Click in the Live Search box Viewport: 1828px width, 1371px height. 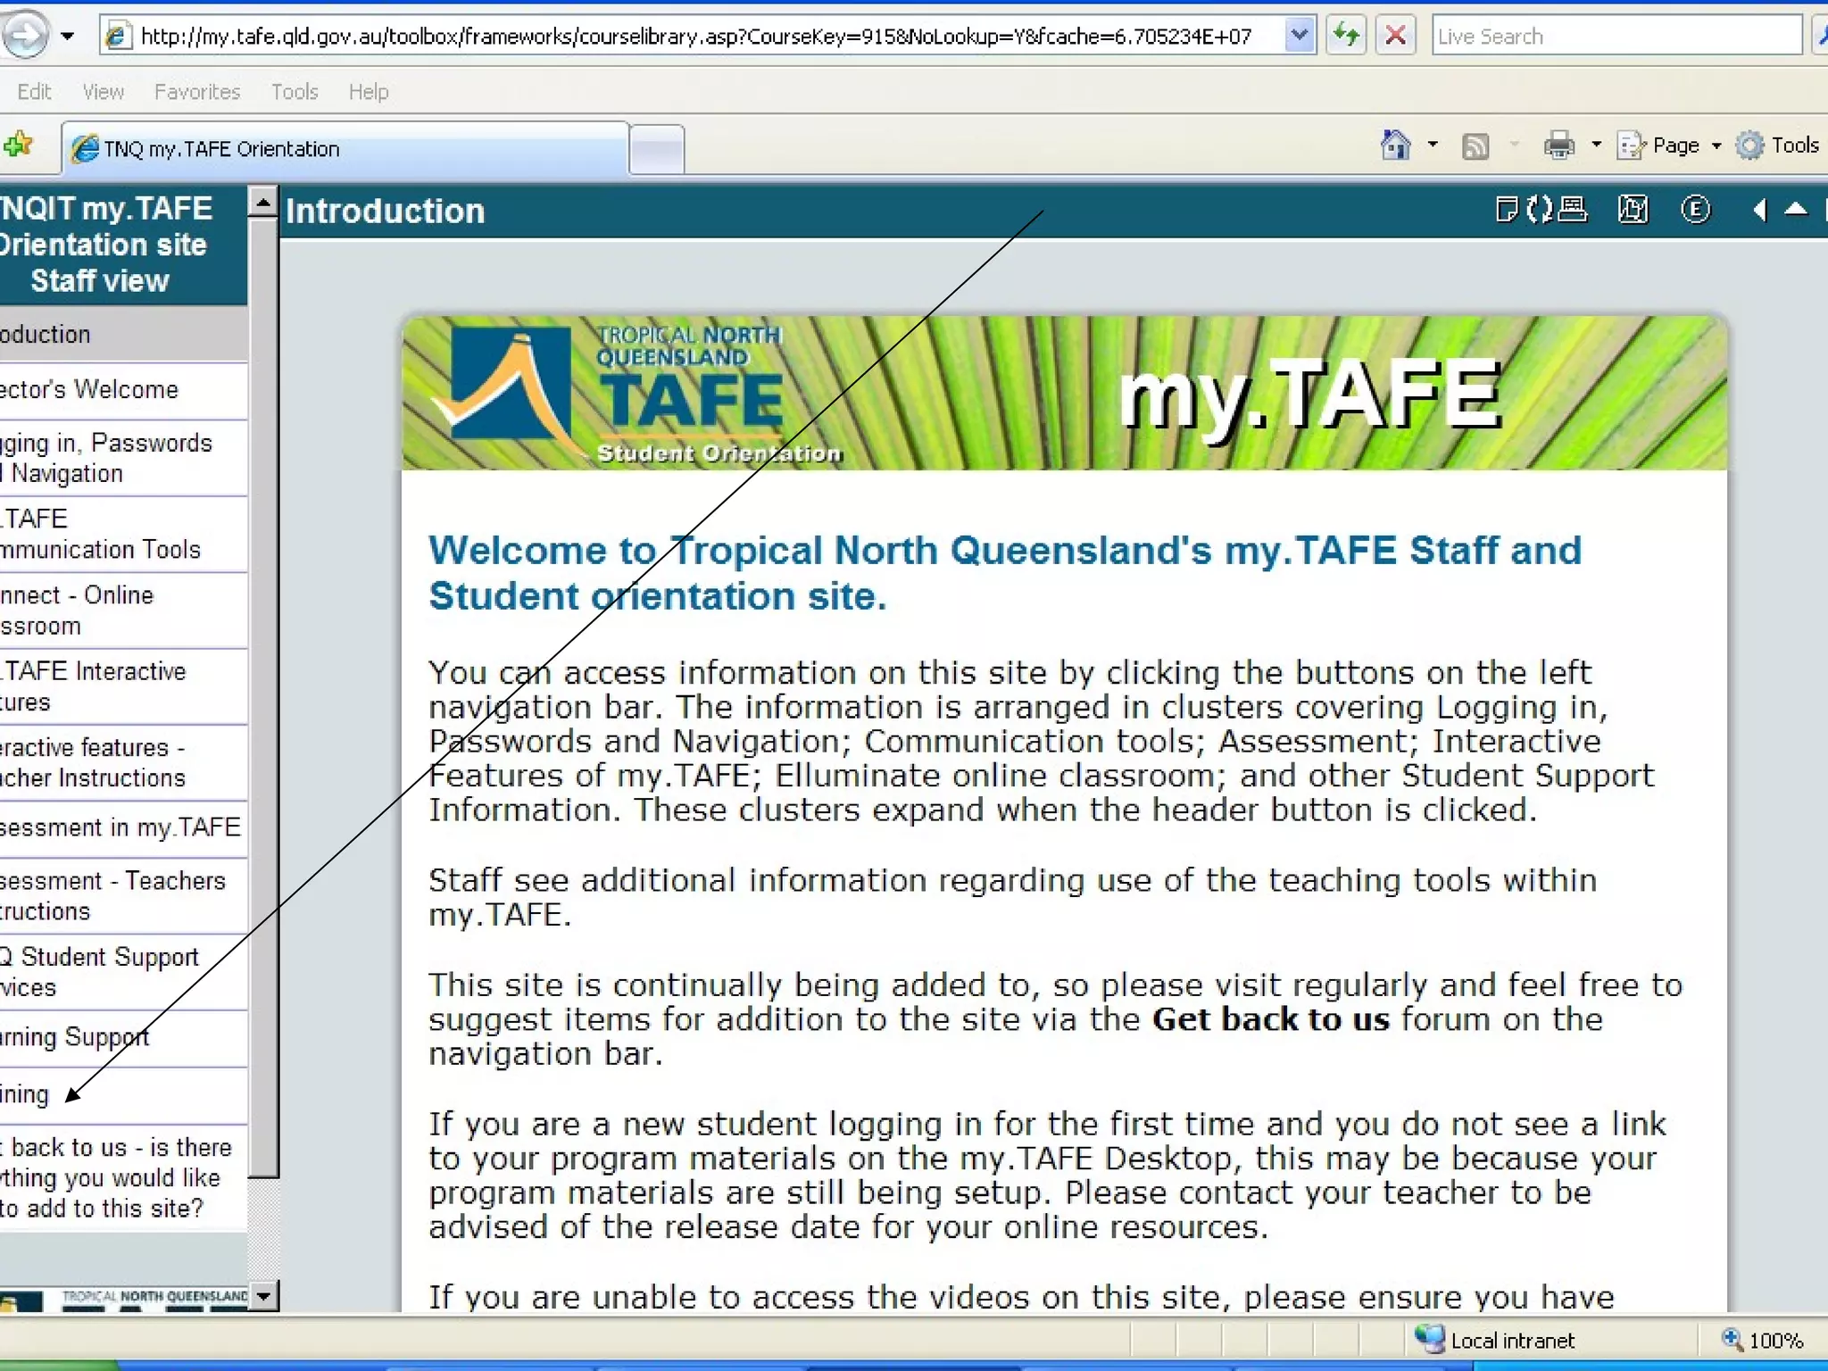coord(1616,37)
